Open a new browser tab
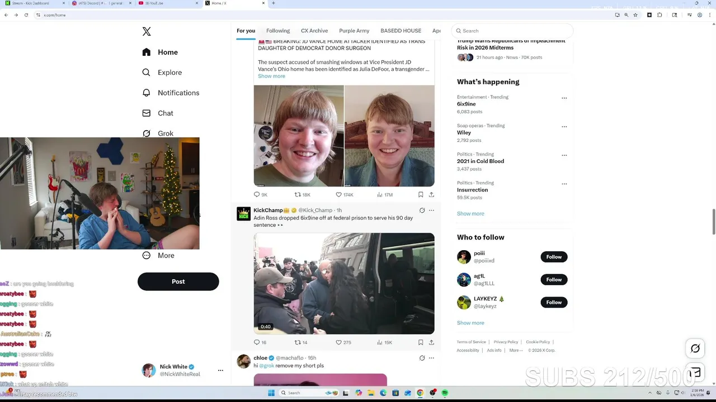 point(273,3)
